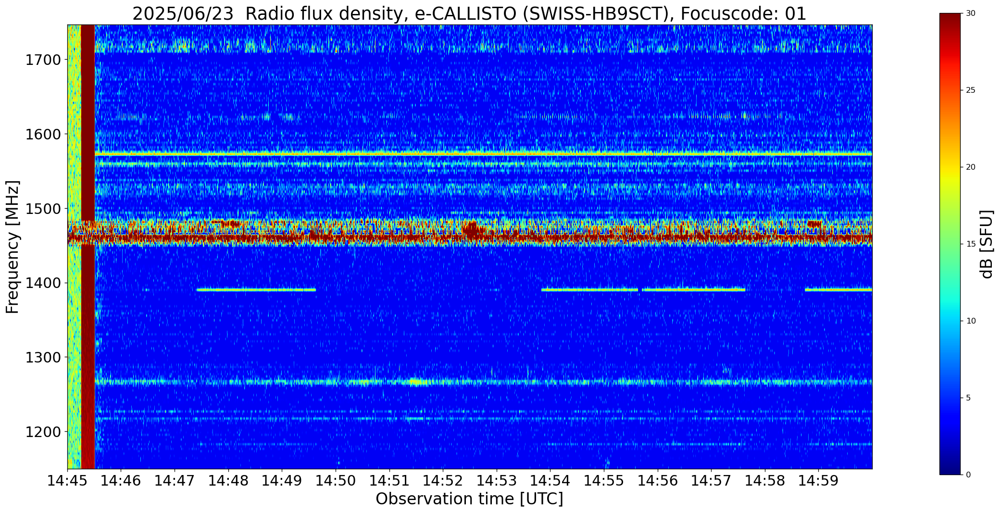Click the colorbar tick label 20
The width and height of the screenshot is (1001, 513).
[971, 167]
